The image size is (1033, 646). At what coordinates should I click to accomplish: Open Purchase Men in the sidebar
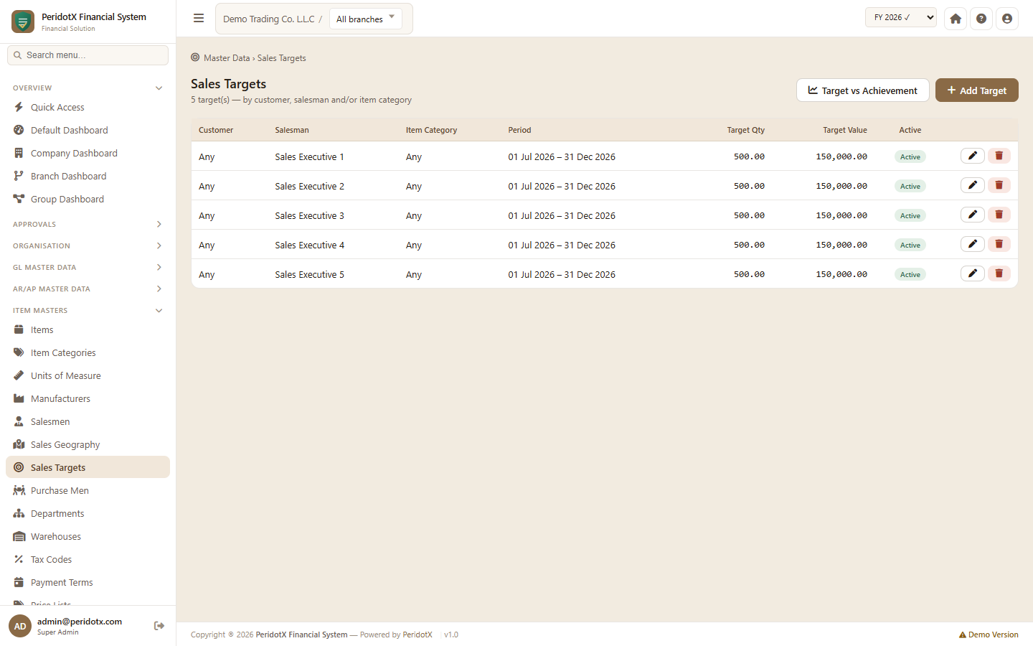88,491
